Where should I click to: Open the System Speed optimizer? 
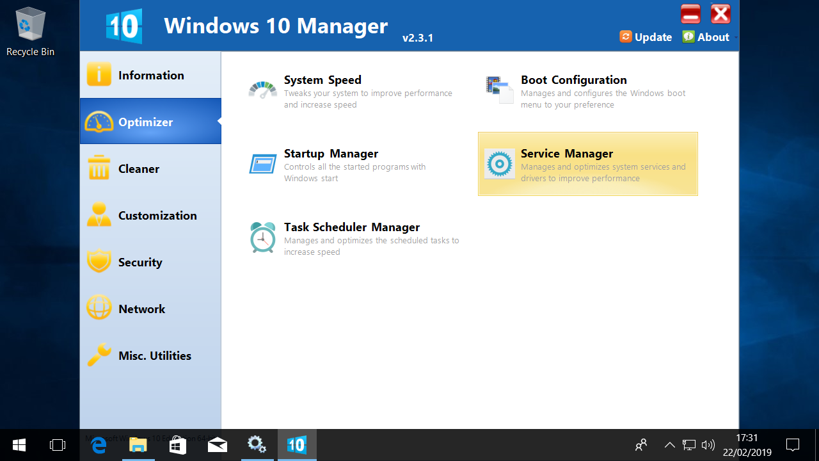[x=322, y=80]
